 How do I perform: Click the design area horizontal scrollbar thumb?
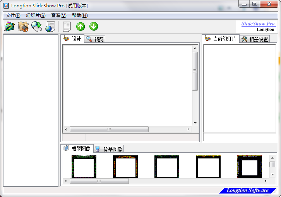[109, 129]
